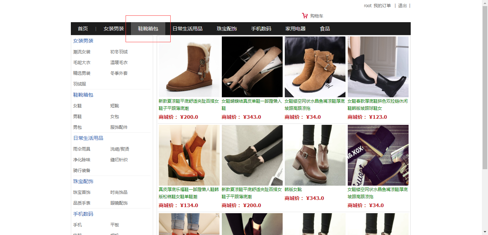488x235 pixels.
Task: Open 韩版女靴 product title
Action: click(293, 190)
